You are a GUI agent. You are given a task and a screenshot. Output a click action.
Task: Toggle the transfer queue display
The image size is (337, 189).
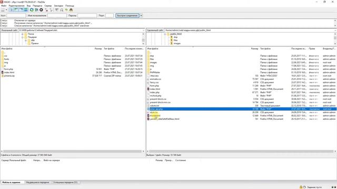pos(26,10)
